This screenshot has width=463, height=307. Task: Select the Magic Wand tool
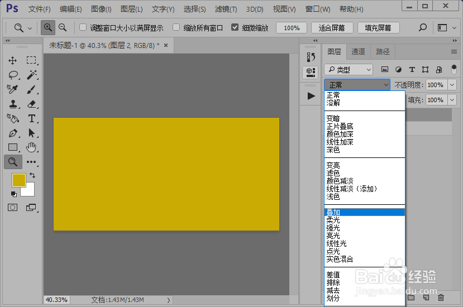click(32, 75)
